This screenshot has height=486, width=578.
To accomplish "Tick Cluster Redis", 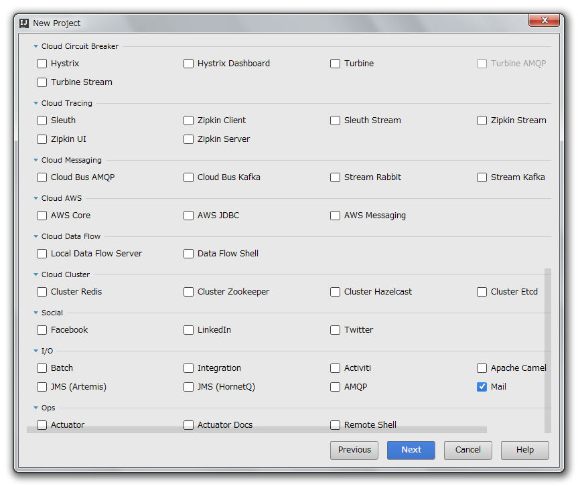I will 42,292.
